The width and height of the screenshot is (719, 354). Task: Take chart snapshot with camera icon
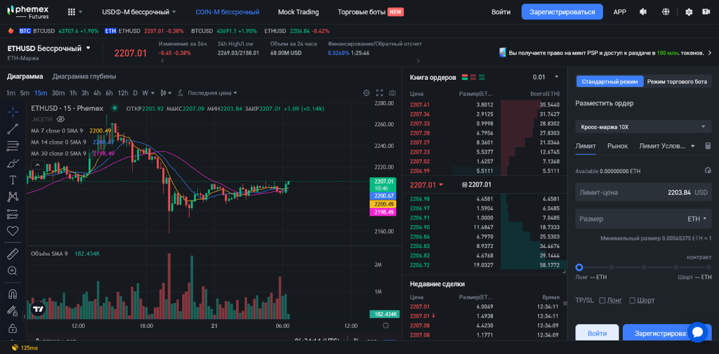coord(393,93)
